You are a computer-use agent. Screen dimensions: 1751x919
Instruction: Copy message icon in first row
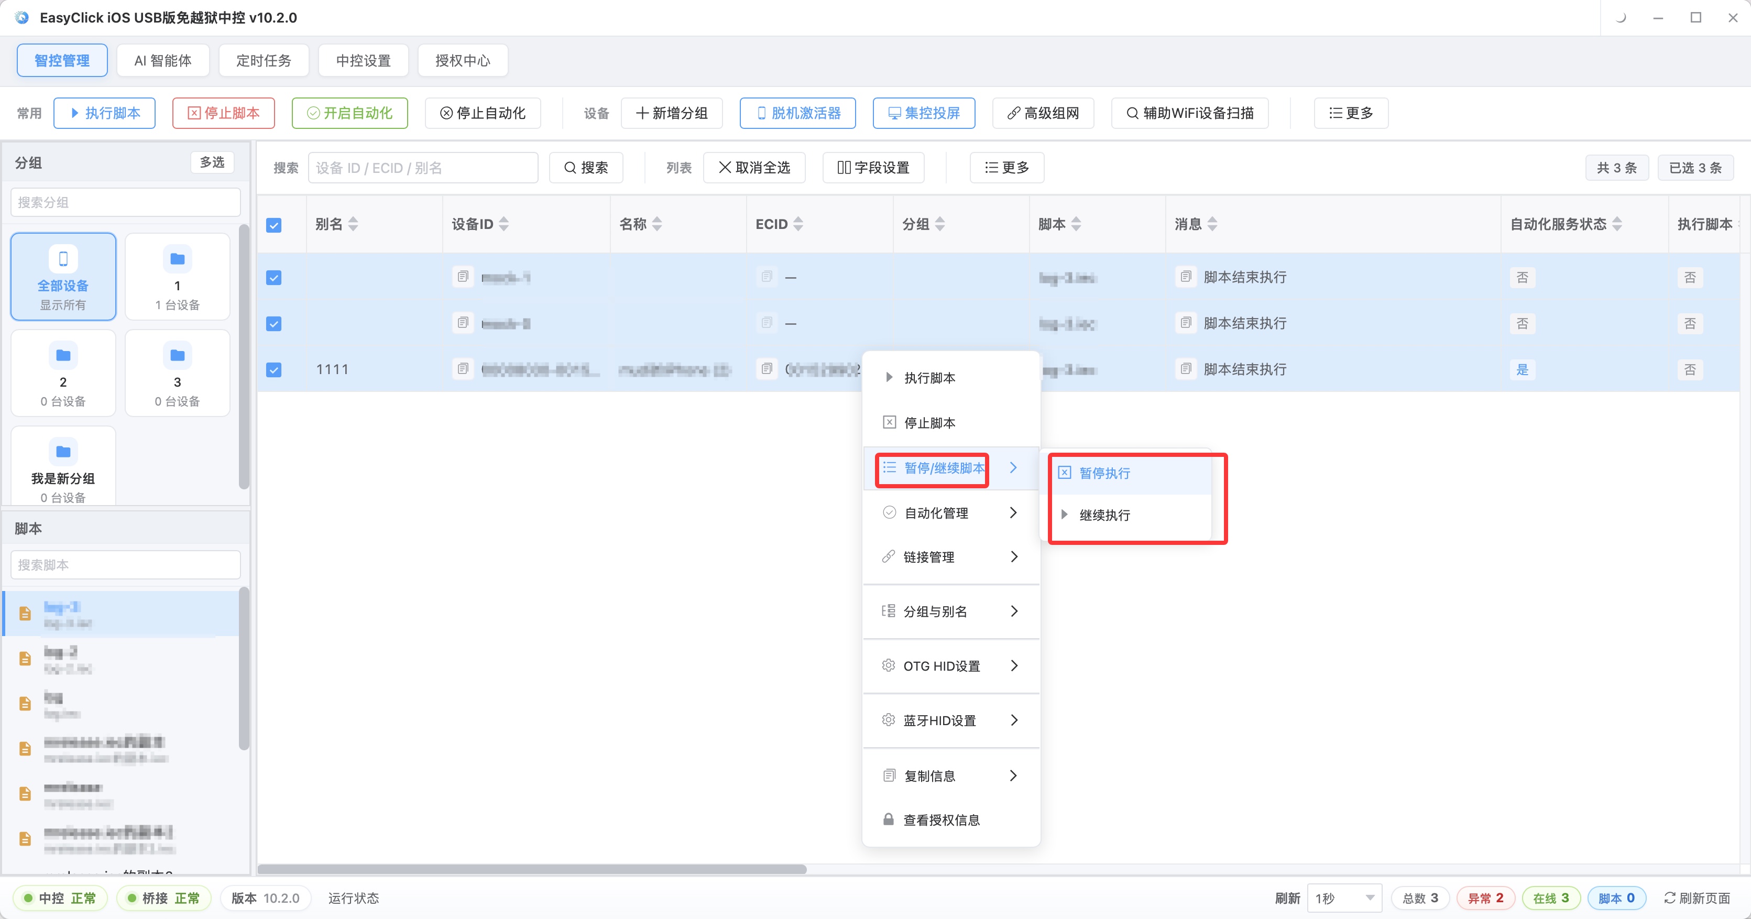pos(1186,277)
